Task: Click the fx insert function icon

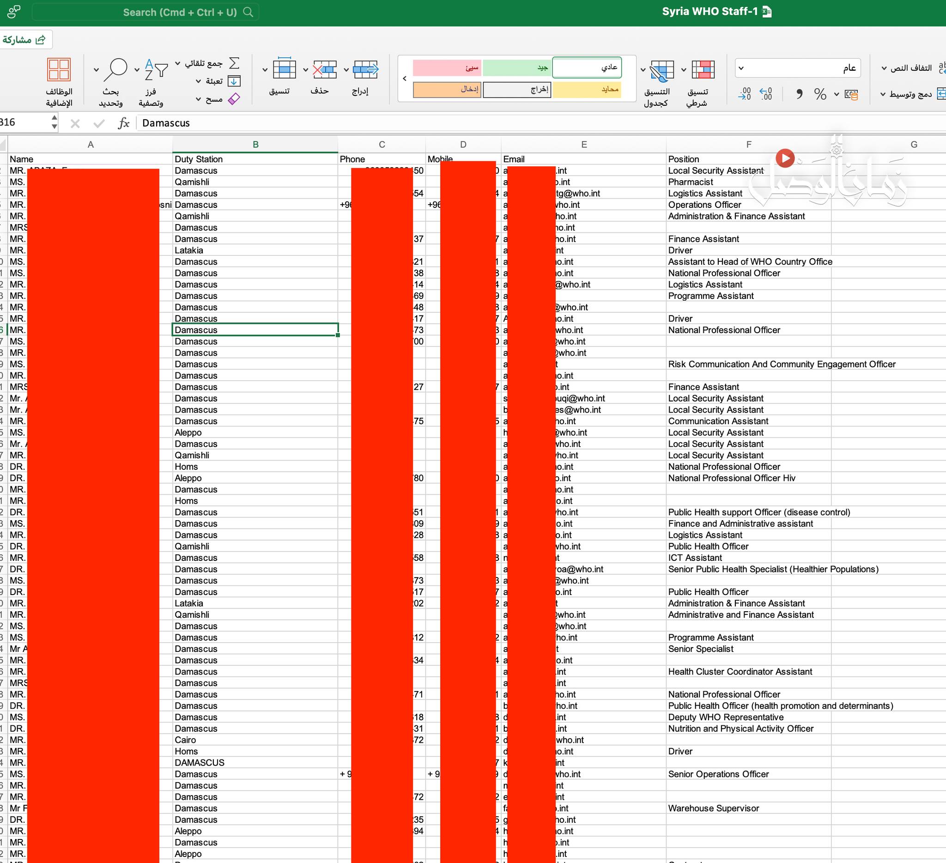Action: click(x=124, y=123)
